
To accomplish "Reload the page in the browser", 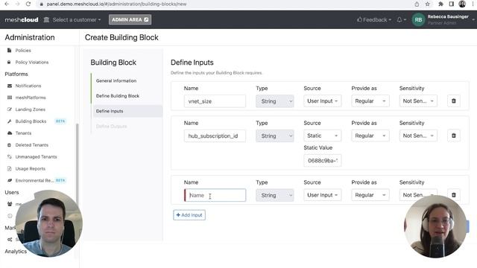I will 28,4.
